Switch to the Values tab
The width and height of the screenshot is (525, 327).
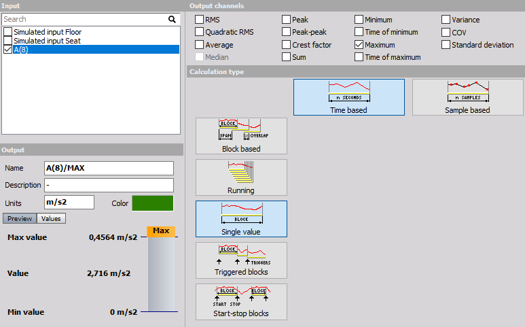51,218
